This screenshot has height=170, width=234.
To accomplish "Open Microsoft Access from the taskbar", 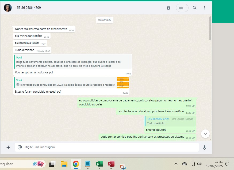I will pos(111,164).
